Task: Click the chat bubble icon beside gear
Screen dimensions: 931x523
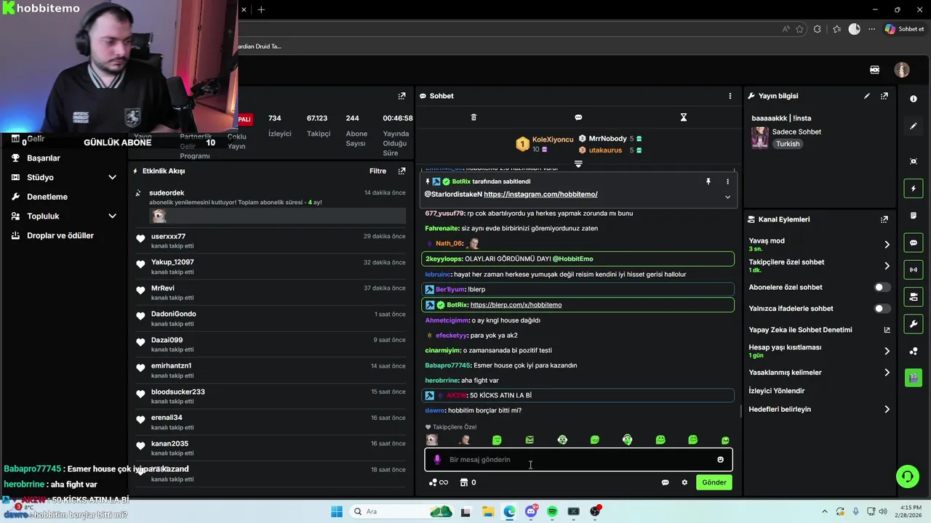Action: pos(665,482)
